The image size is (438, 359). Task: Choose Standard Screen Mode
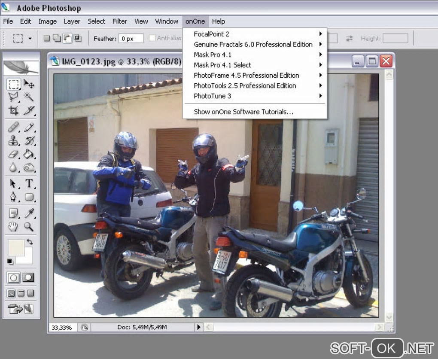[x=11, y=293]
